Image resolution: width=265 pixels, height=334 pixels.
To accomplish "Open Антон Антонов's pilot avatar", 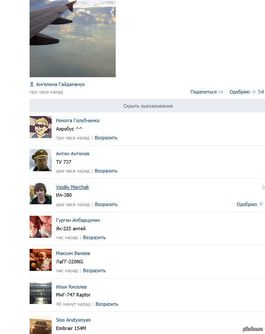I will click(41, 160).
